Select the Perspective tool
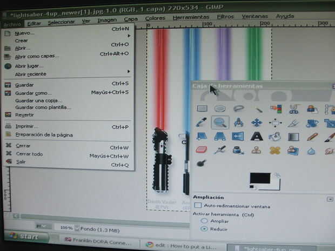The height and width of the screenshot is (251, 335). tap(220, 136)
